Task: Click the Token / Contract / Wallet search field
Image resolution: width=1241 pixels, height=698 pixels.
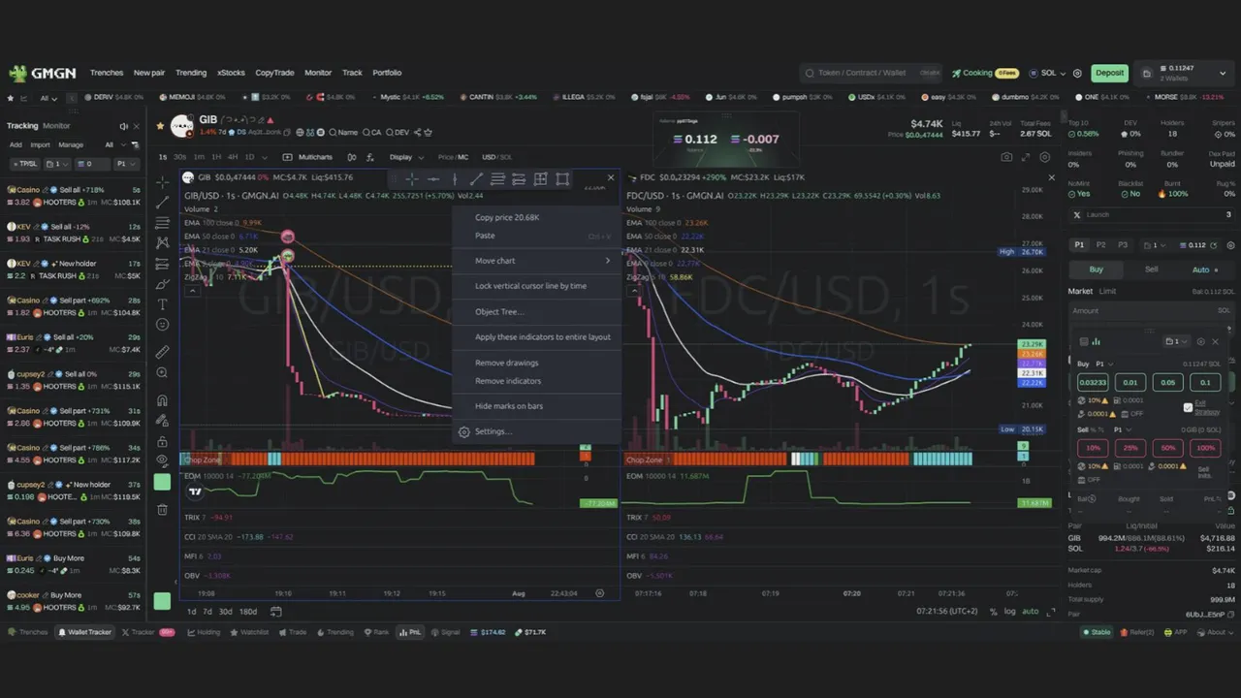Action: (871, 73)
